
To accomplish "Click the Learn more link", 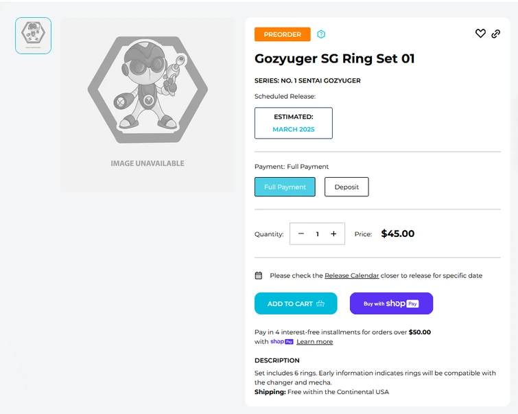I will (x=314, y=342).
